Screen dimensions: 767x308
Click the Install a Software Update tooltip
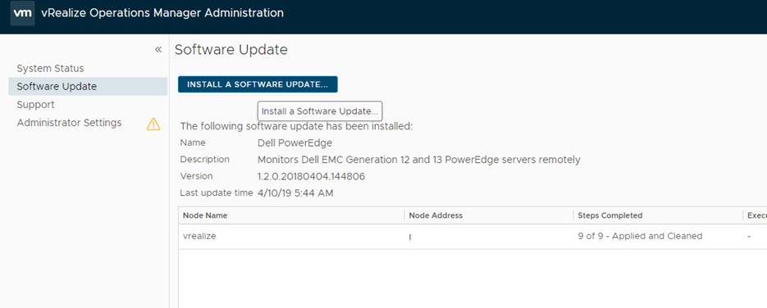(x=320, y=111)
